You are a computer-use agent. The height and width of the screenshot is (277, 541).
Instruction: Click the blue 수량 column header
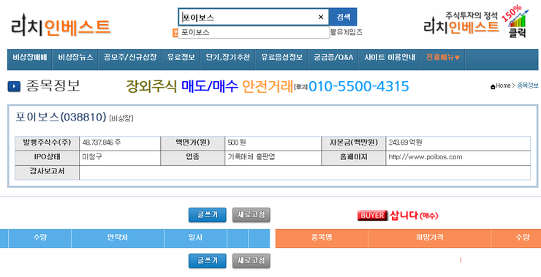39,238
